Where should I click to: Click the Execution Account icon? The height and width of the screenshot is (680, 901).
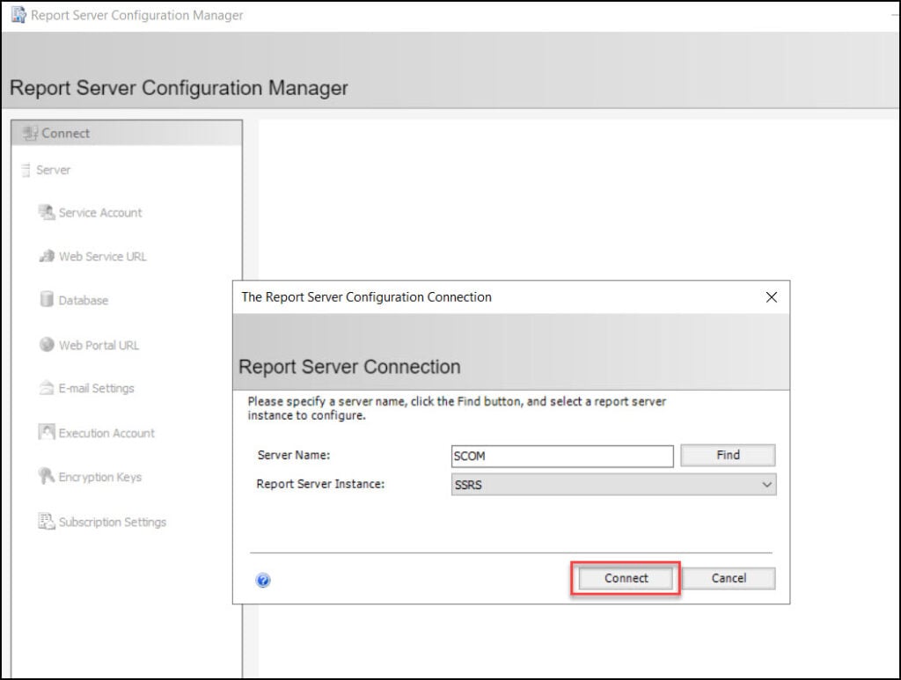click(x=47, y=432)
